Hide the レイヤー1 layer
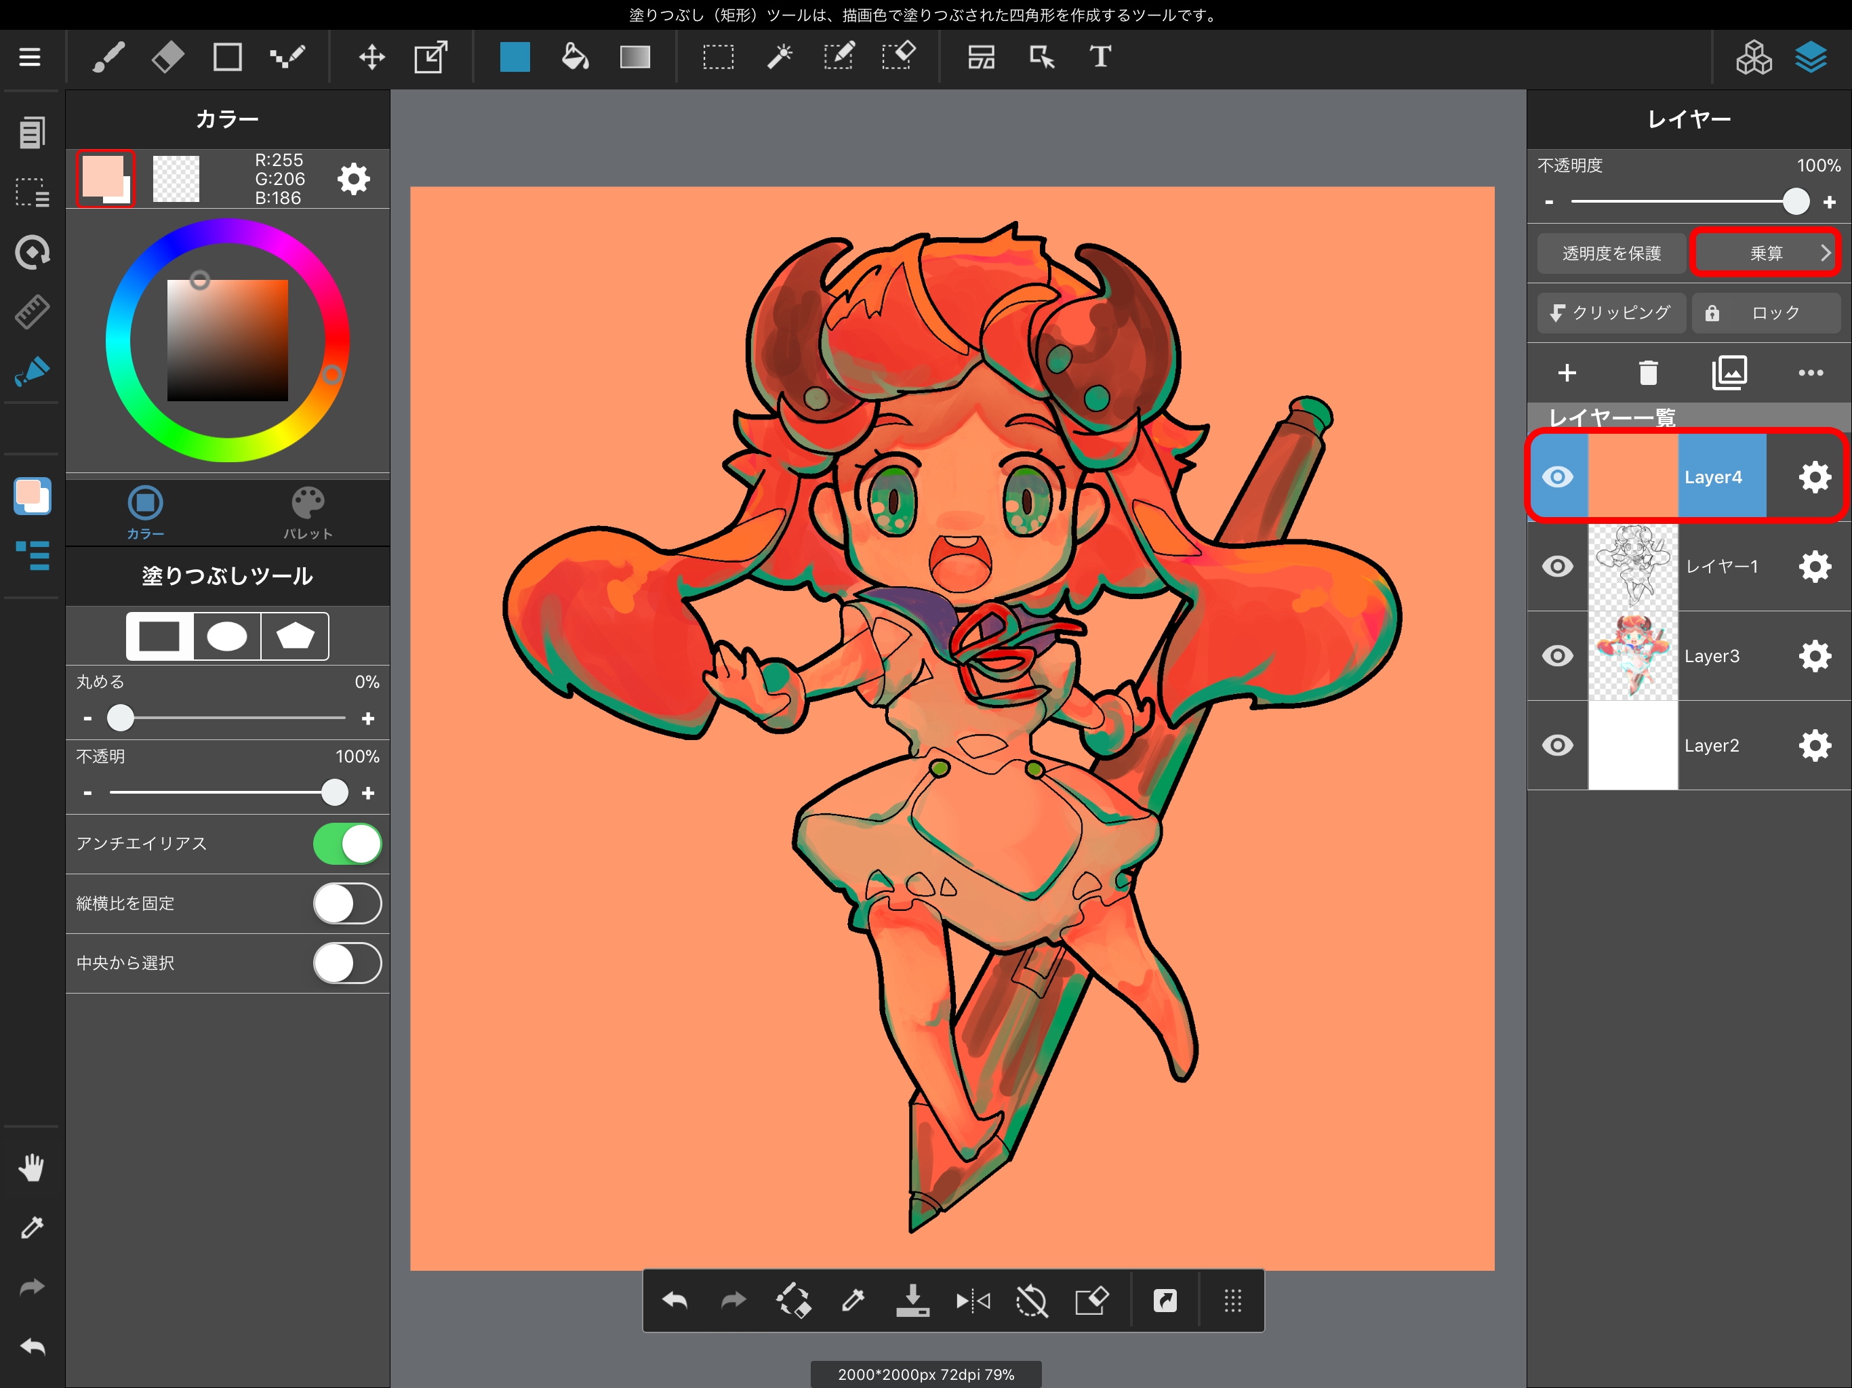1852x1388 pixels. click(1557, 567)
